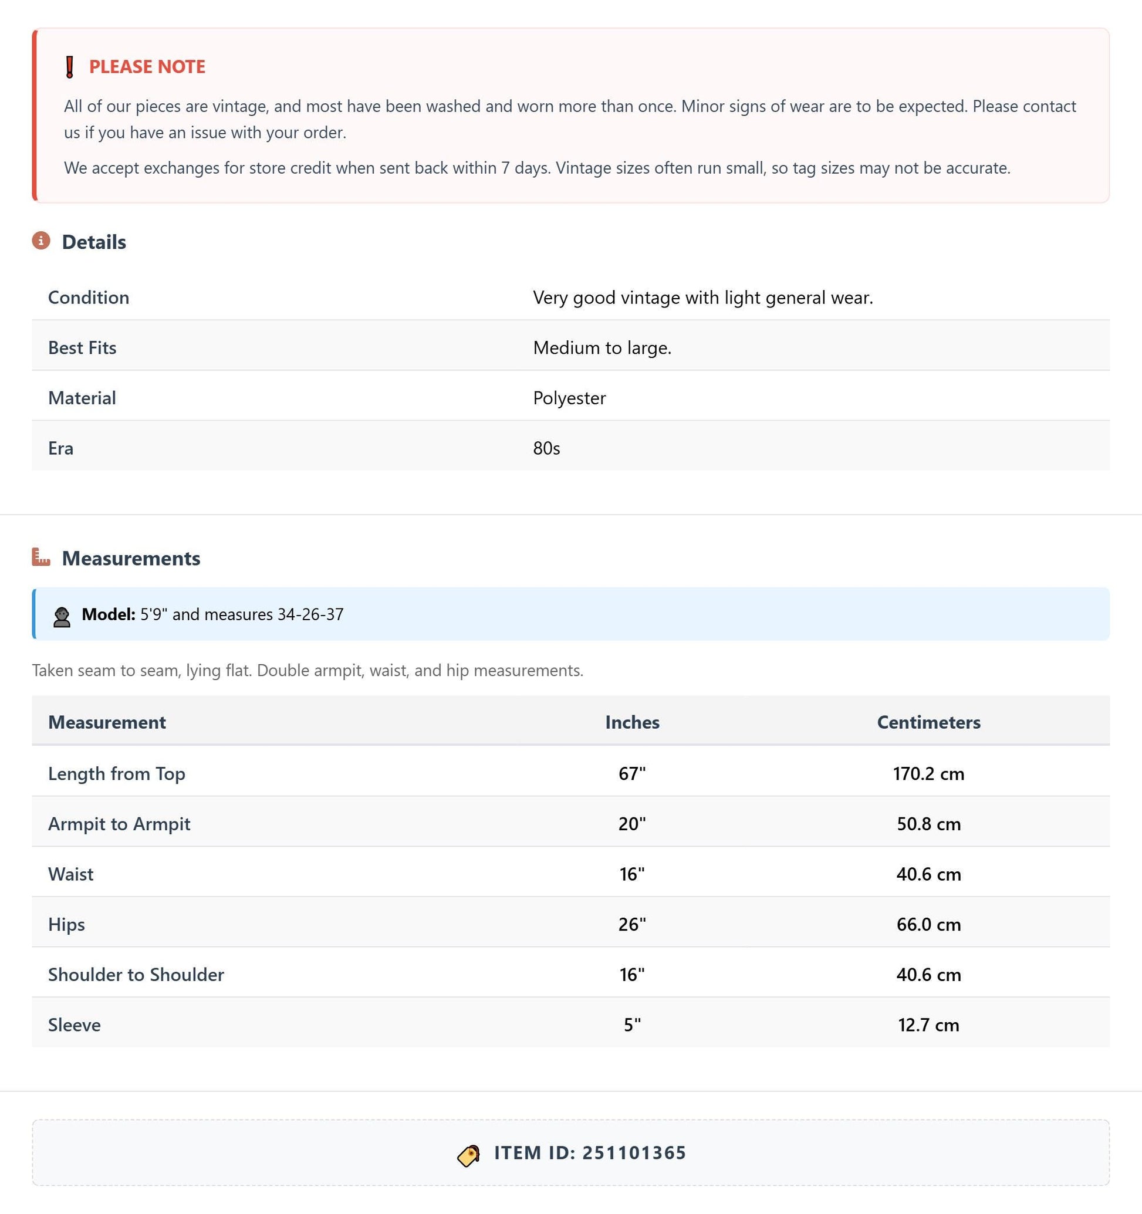
Task: Click the model person avatar icon
Action: pyautogui.click(x=62, y=616)
